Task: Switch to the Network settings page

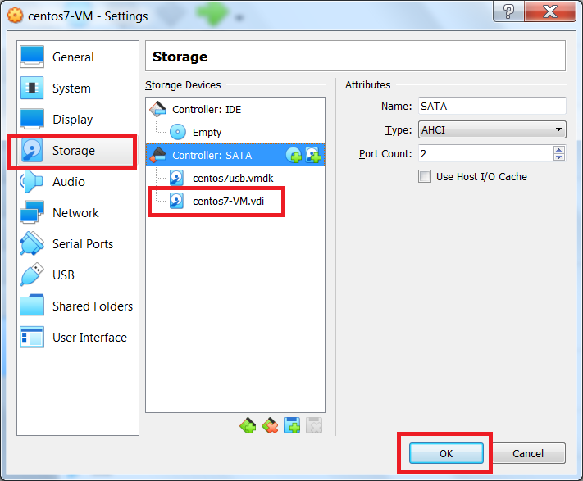Action: [x=75, y=213]
